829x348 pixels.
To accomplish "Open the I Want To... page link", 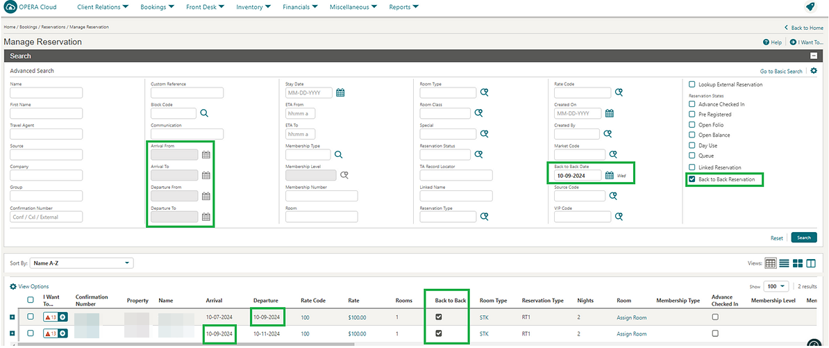I will (807, 42).
